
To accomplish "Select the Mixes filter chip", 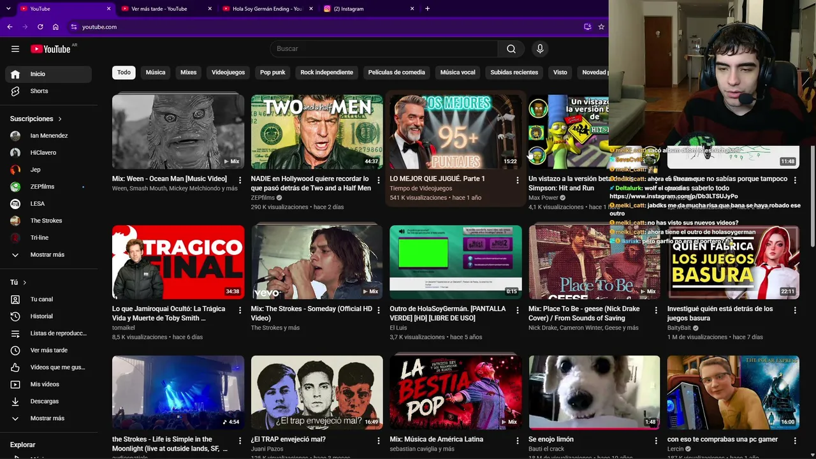I will tap(189, 73).
